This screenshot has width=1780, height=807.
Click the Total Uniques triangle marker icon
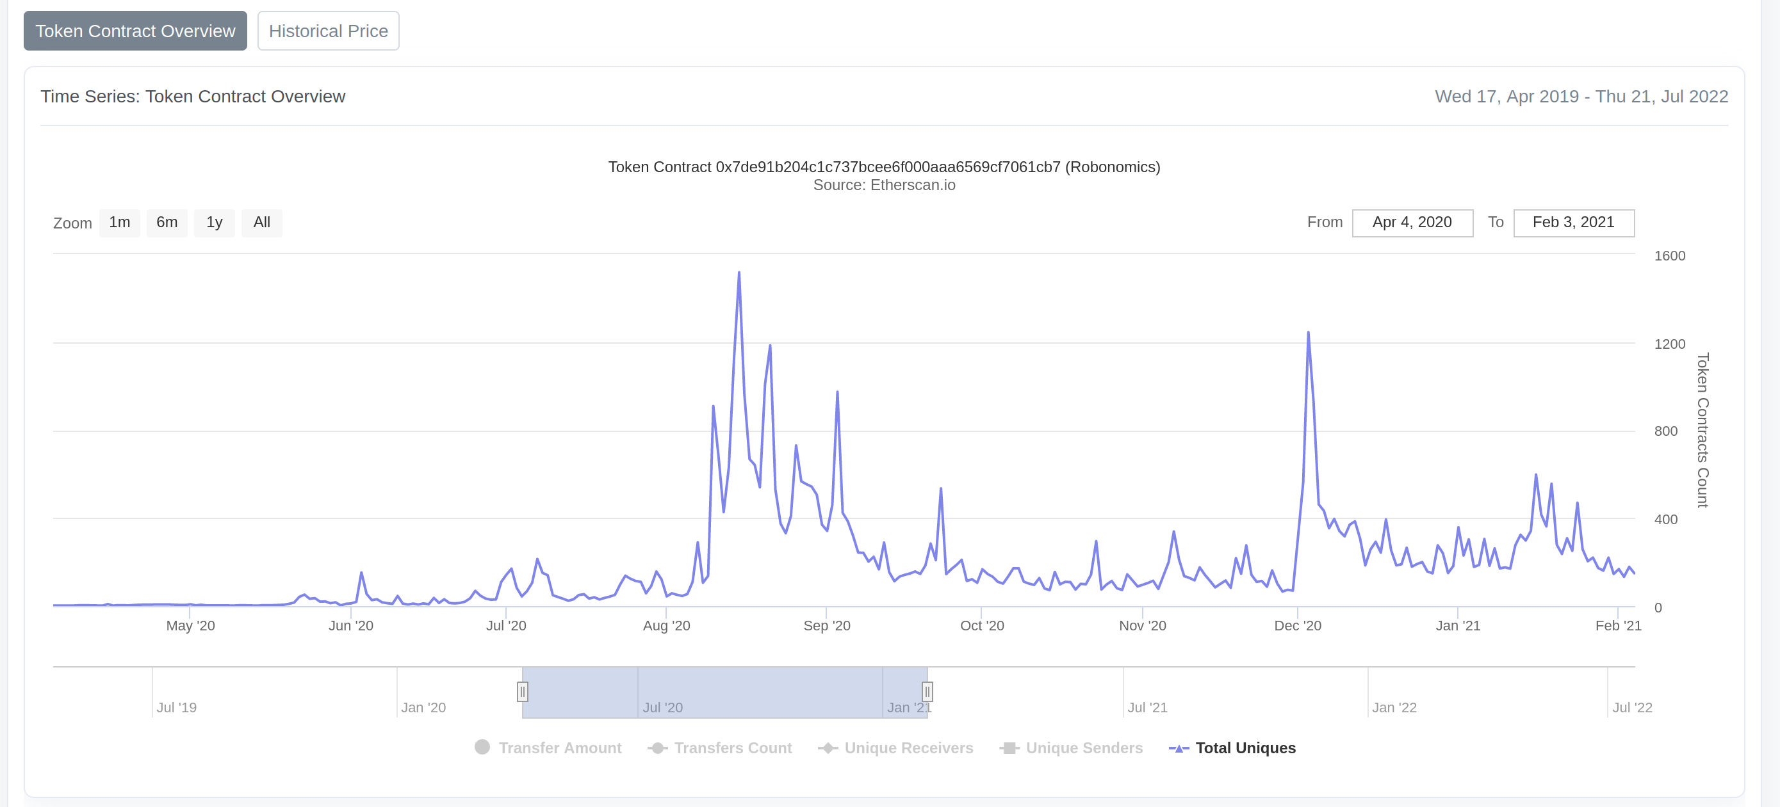1179,747
